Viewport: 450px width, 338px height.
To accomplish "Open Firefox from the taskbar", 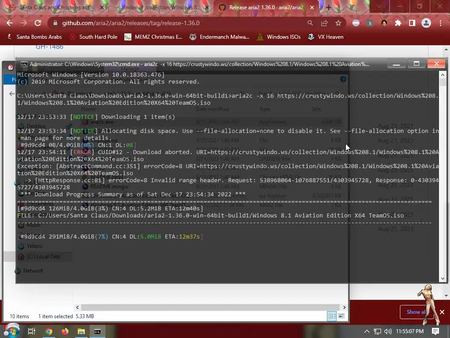I will coord(65,331).
